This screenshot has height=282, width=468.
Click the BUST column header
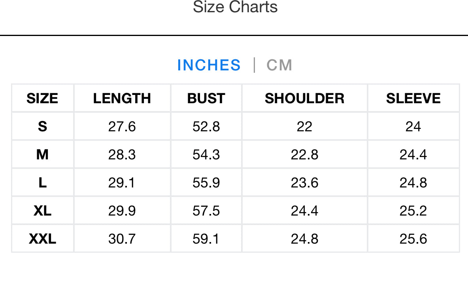[206, 98]
